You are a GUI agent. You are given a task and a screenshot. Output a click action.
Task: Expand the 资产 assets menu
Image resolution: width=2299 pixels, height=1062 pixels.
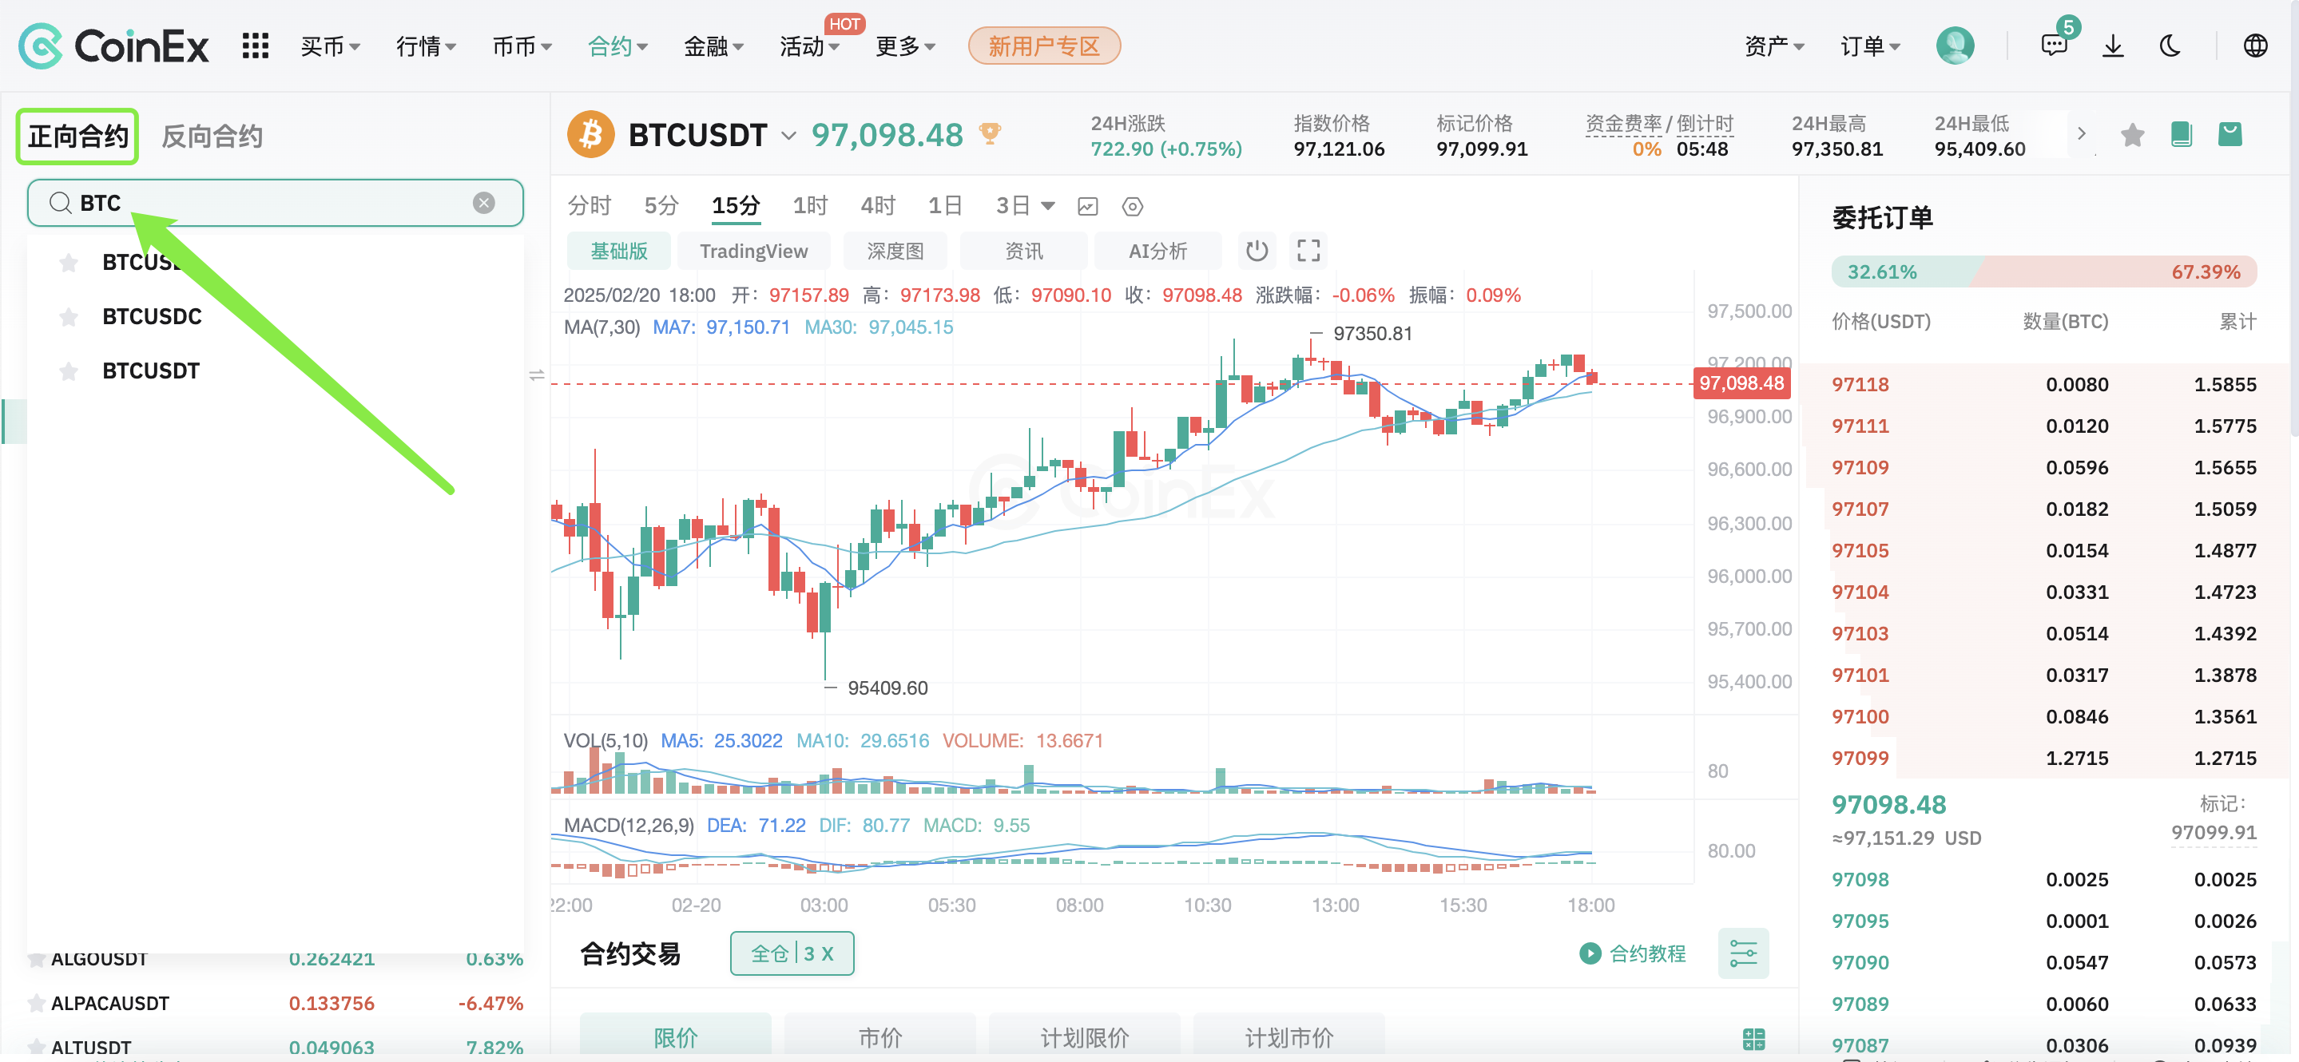point(1773,46)
